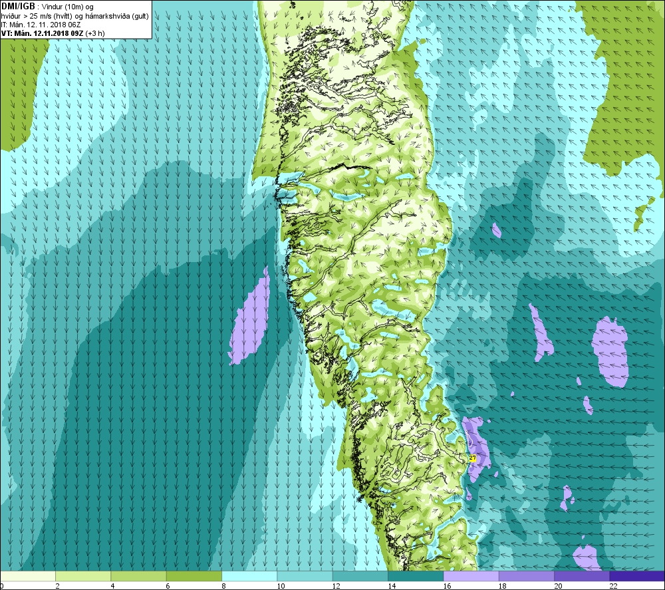Click the 'IT: Mán. 12. 11. 2018 06Z' line
The height and width of the screenshot is (590, 665).
coord(41,25)
